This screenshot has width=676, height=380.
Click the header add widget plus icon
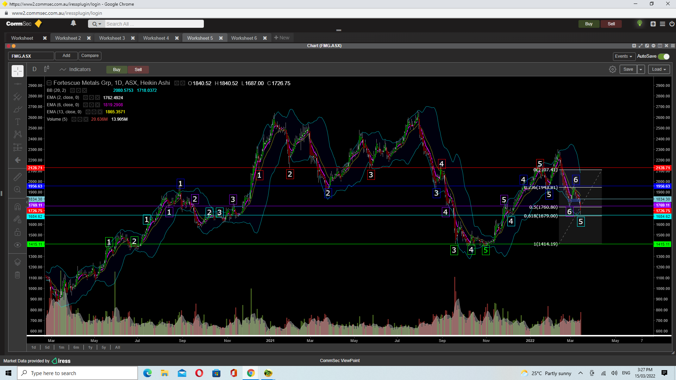coord(653,24)
